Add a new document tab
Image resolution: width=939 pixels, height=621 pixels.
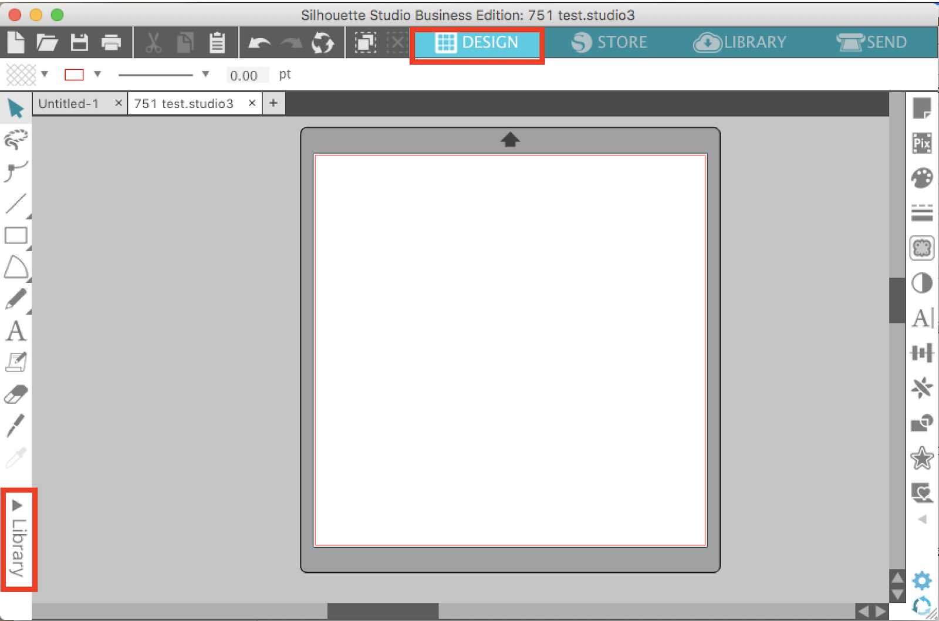273,103
